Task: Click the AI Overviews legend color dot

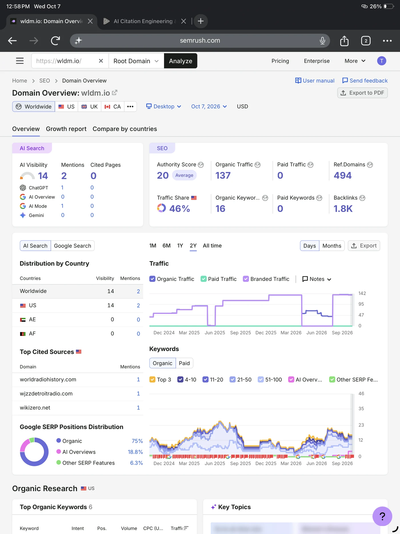Action: click(59, 451)
